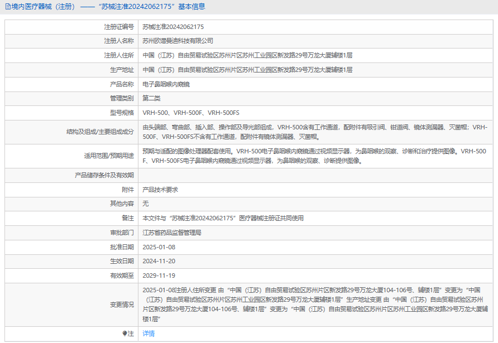The image size is (498, 343).
Task: Click the 产品名称 label
Action: 122,84
